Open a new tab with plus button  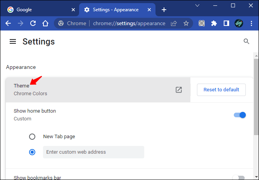coord(164,10)
